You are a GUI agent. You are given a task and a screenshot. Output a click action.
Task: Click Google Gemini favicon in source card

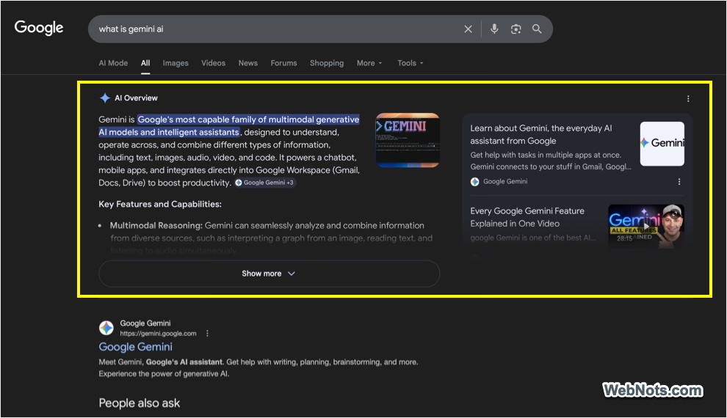coord(475,181)
